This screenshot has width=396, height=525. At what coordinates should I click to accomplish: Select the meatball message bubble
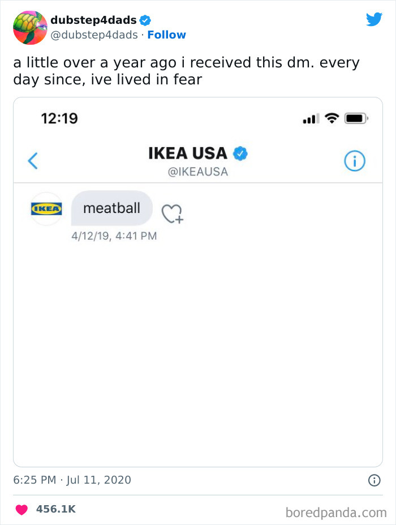(111, 208)
